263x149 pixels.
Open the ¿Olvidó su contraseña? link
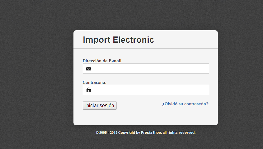point(185,104)
